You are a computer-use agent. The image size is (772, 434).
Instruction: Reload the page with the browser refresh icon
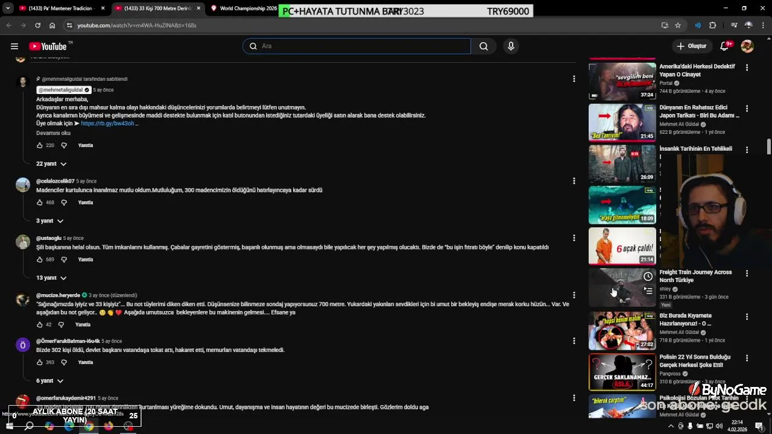tap(37, 25)
